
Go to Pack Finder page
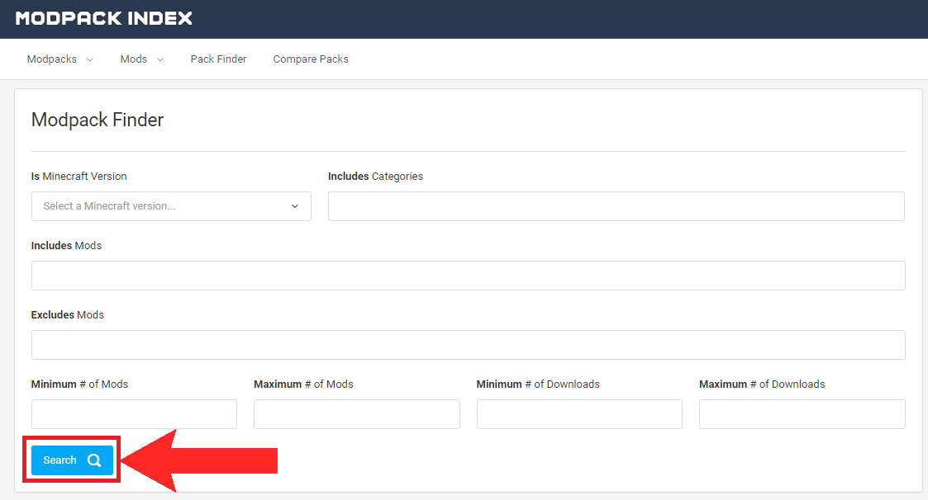coord(218,59)
